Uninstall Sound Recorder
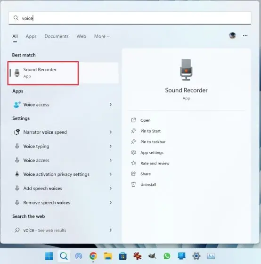This screenshot has width=261, height=264. (148, 184)
